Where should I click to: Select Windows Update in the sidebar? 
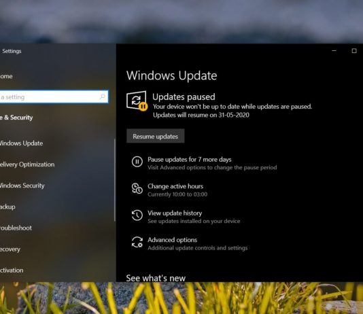[x=21, y=143]
